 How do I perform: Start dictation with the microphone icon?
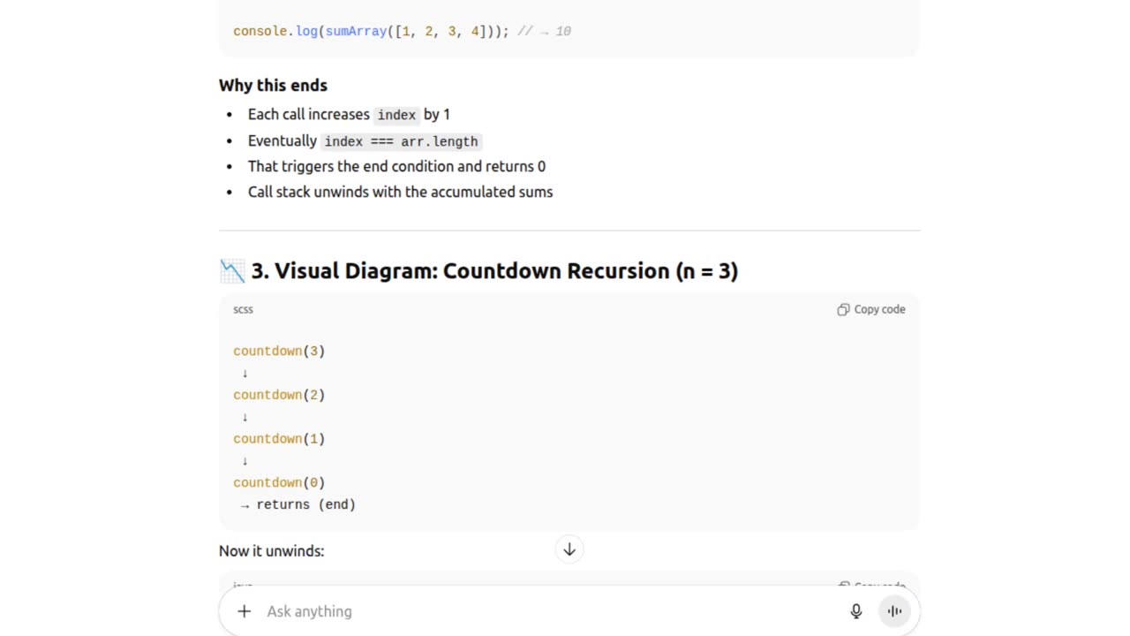[x=855, y=611]
